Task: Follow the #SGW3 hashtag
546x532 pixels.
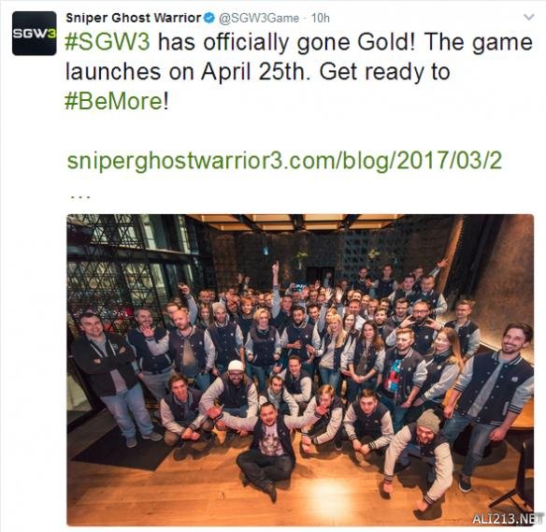Action: [x=108, y=42]
